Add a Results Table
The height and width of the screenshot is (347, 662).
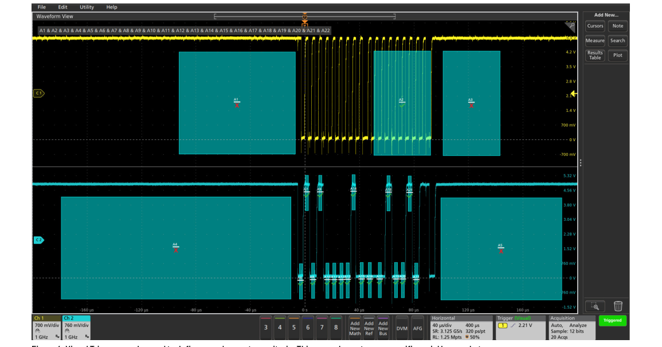coord(595,56)
